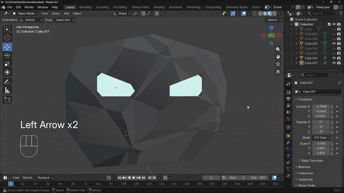Viewport: 344px width, 193px height.
Task: Open the Material properties tab
Action: (x=288, y=176)
